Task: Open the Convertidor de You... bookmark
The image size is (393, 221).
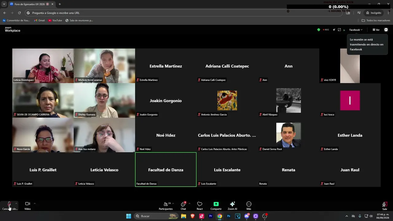Action: pyautogui.click(x=16, y=21)
